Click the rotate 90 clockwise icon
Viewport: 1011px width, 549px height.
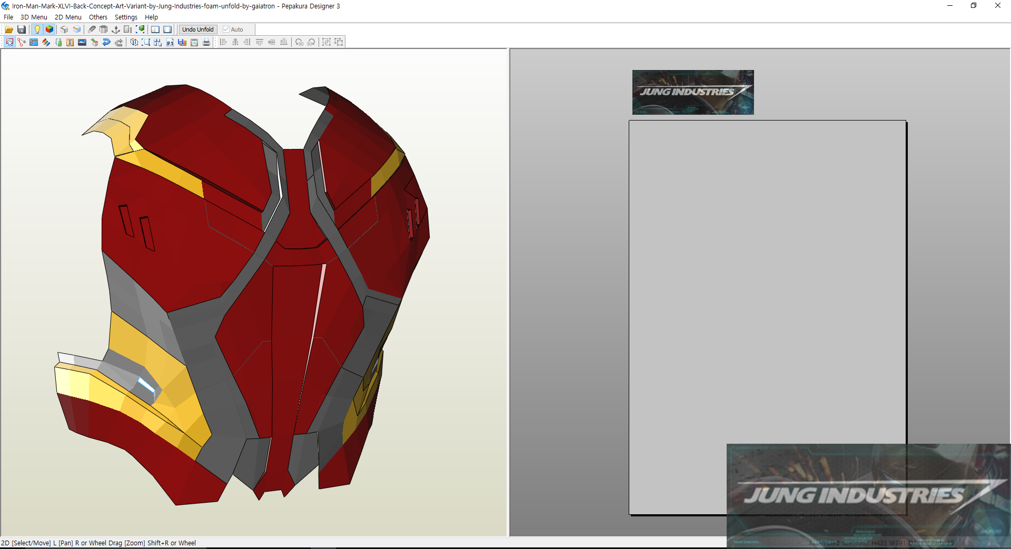tap(311, 42)
